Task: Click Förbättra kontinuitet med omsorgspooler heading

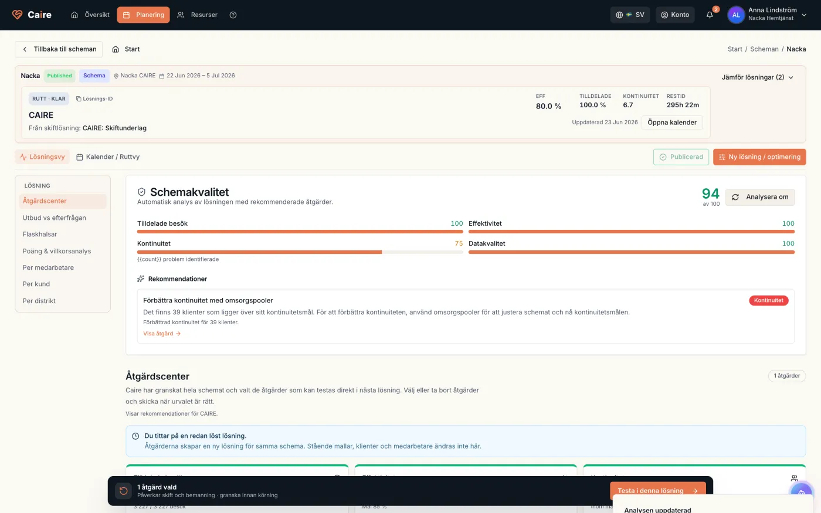Action: coord(208,300)
